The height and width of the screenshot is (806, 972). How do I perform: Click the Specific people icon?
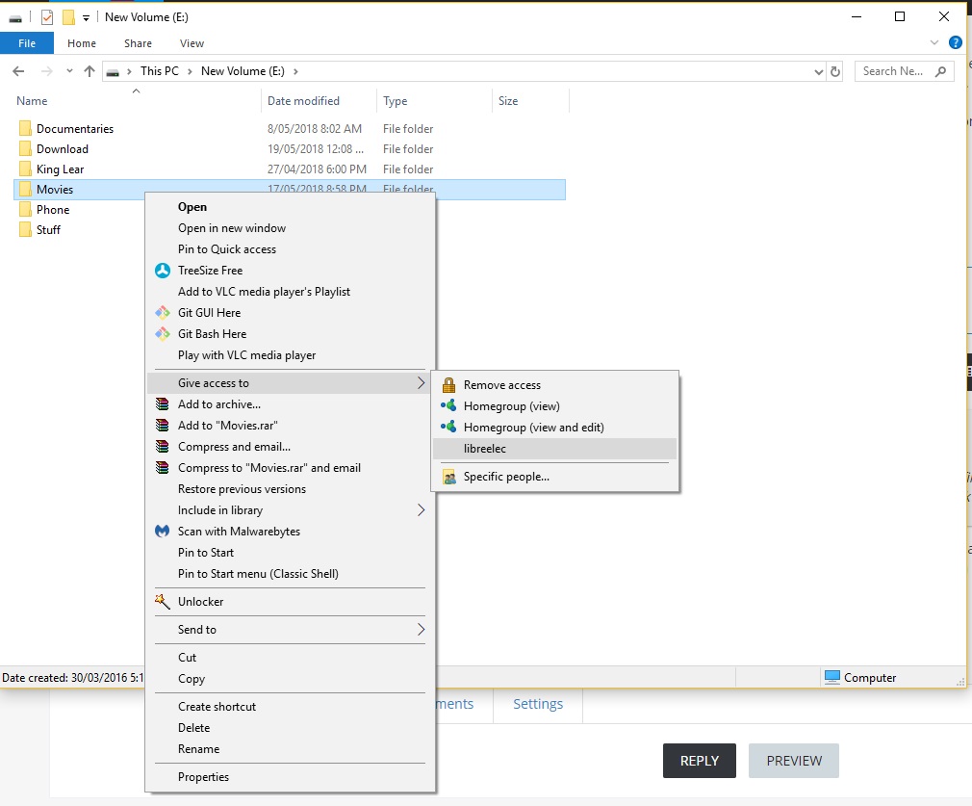pos(448,477)
